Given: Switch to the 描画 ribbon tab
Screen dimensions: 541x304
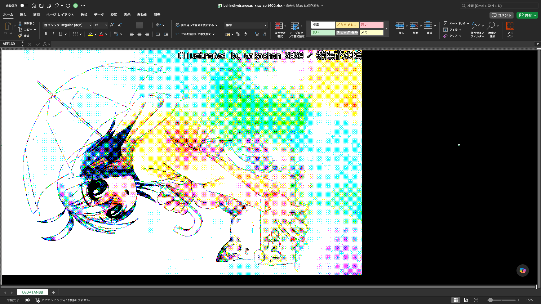Looking at the screenshot, I should (x=36, y=15).
